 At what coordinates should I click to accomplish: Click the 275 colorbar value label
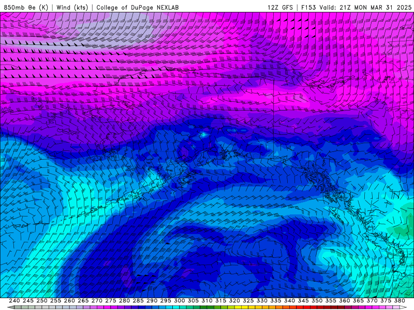click(x=111, y=301)
